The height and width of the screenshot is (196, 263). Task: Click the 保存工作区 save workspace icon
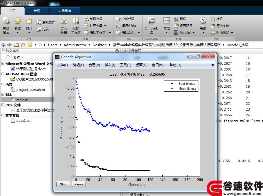76,21
